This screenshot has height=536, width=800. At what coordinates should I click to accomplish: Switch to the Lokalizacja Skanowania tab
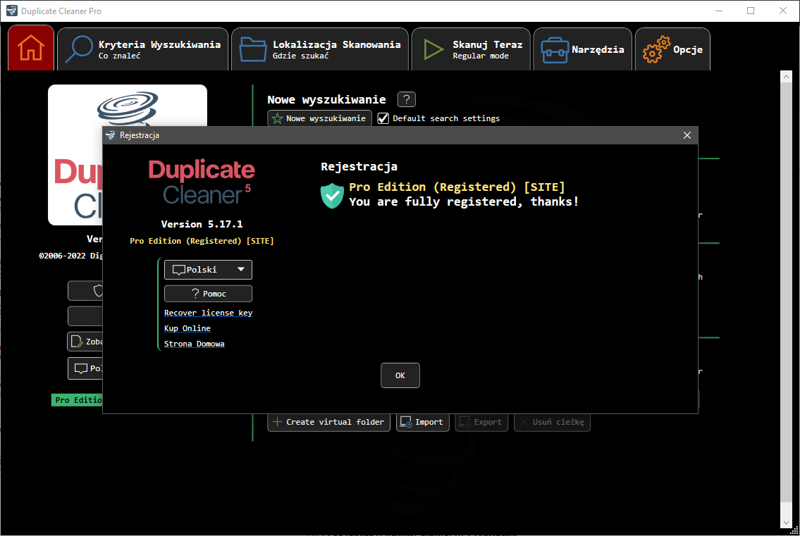320,49
